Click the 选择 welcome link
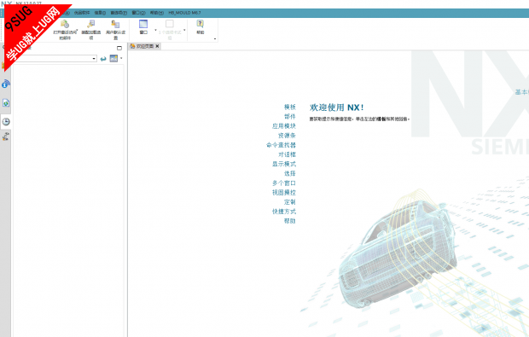The width and height of the screenshot is (529, 337). pyautogui.click(x=290, y=173)
